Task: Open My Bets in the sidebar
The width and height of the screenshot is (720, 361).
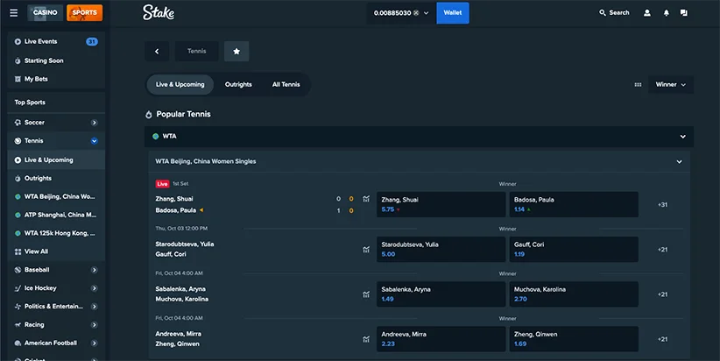Action: point(56,79)
